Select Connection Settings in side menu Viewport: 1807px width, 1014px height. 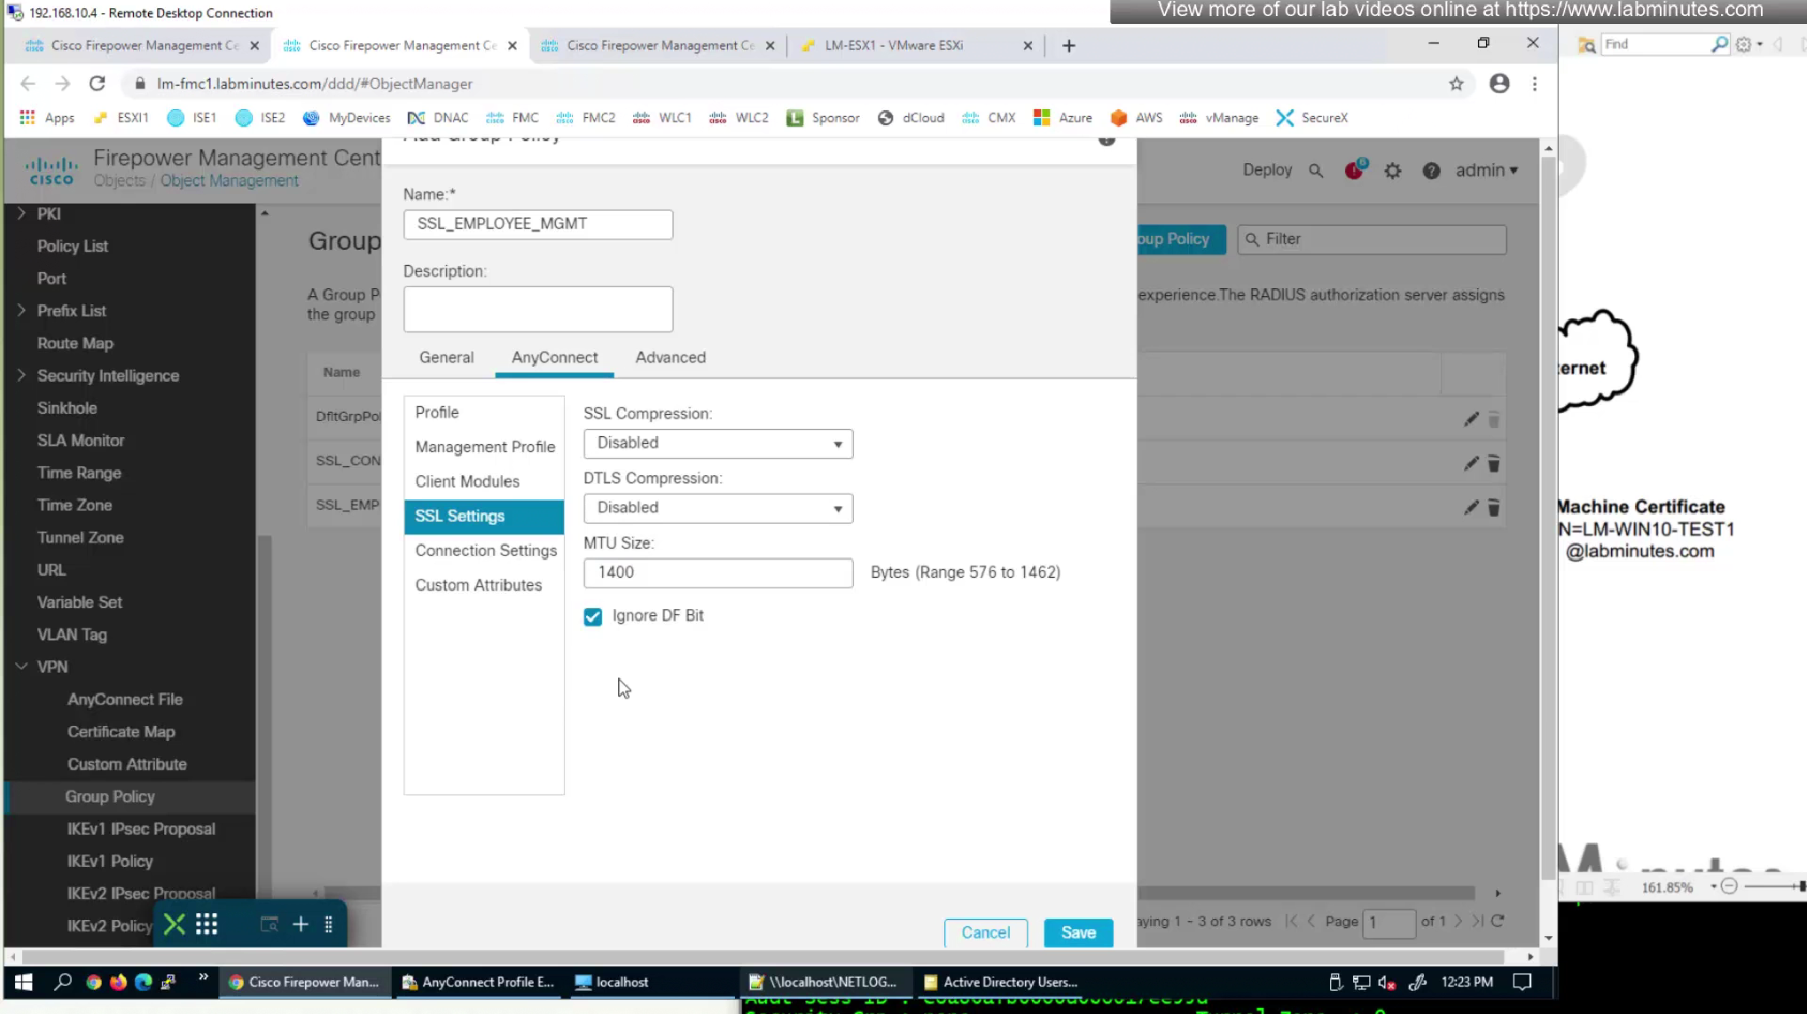[486, 550]
